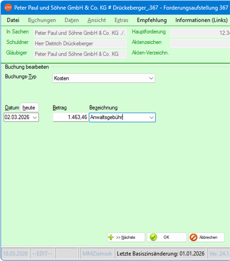
Task: Click the Bezeichnung label
Action: [103, 108]
